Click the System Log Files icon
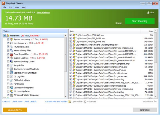The width and height of the screenshot is (160, 115). pyautogui.click(x=11, y=58)
